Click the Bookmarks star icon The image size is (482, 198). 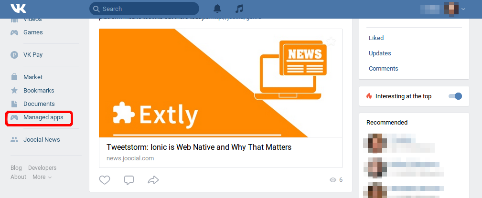(x=14, y=90)
